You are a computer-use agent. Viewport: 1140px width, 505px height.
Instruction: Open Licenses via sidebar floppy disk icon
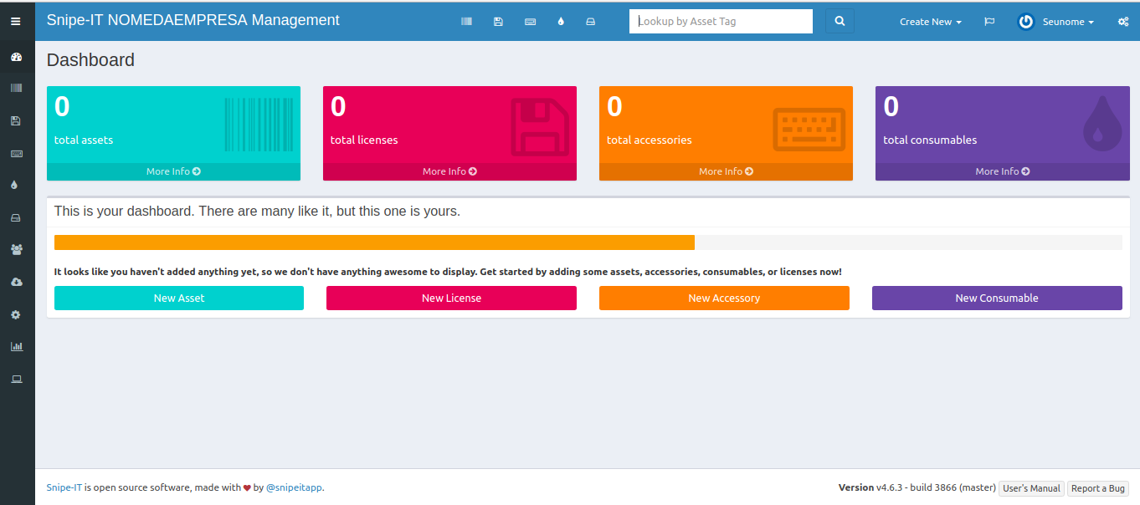click(x=16, y=121)
